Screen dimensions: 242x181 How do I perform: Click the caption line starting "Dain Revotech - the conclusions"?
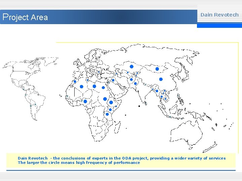click(122, 158)
